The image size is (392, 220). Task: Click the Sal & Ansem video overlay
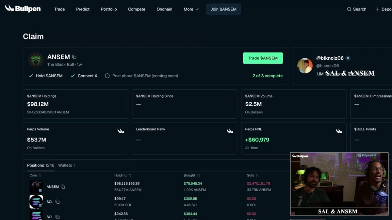pyautogui.click(x=339, y=184)
